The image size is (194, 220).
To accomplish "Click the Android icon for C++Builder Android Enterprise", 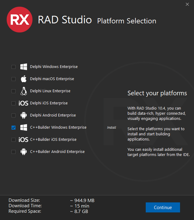I will 24,152.
